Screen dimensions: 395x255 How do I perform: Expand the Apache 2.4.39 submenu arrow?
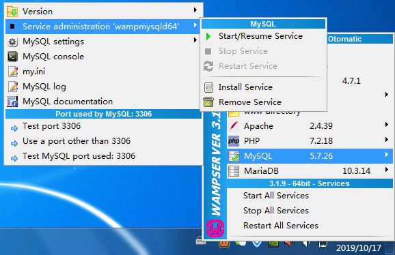(x=386, y=124)
